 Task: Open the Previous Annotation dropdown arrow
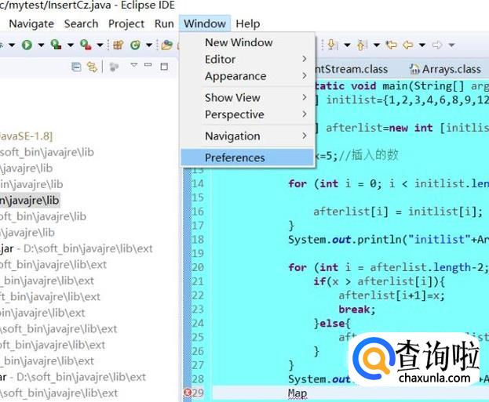[x=377, y=45]
